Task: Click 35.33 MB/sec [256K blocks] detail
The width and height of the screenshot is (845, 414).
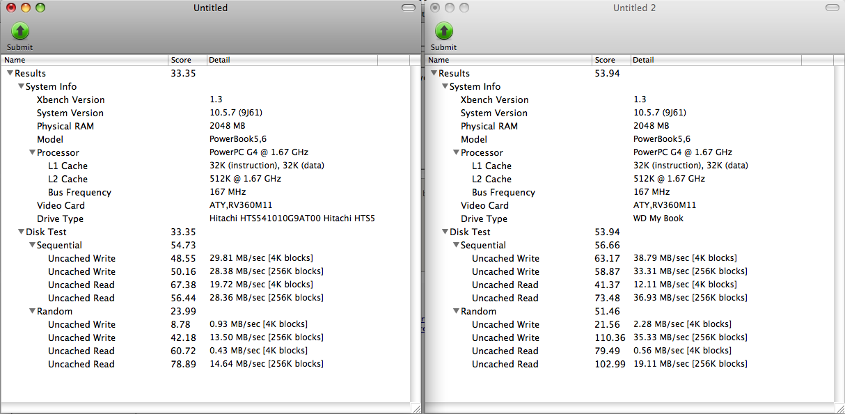Action: [690, 337]
